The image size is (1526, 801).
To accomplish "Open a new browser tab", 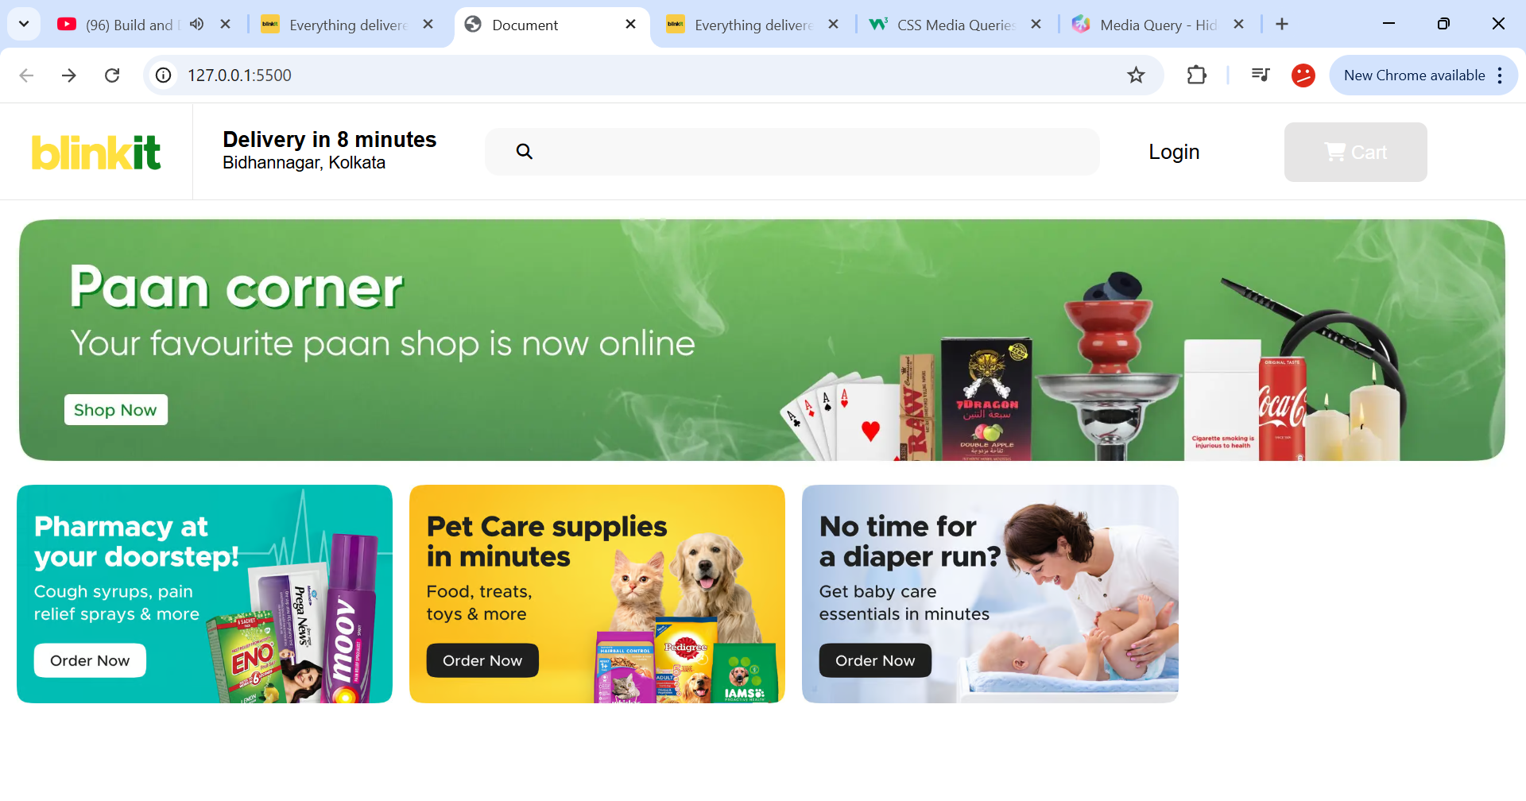I will [x=1282, y=24].
